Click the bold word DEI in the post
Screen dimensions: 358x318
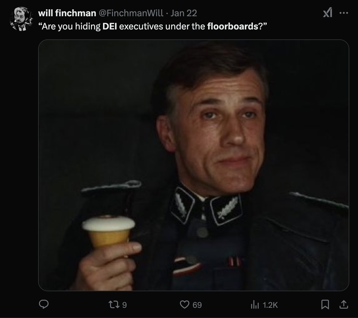110,26
